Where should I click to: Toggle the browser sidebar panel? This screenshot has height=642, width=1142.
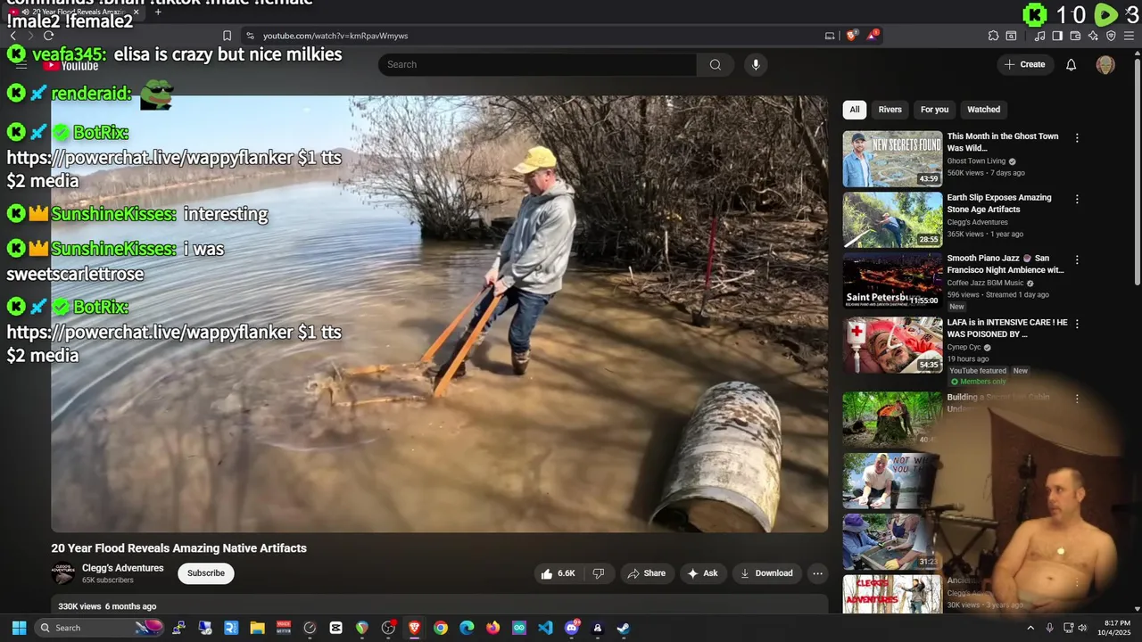(x=1057, y=36)
